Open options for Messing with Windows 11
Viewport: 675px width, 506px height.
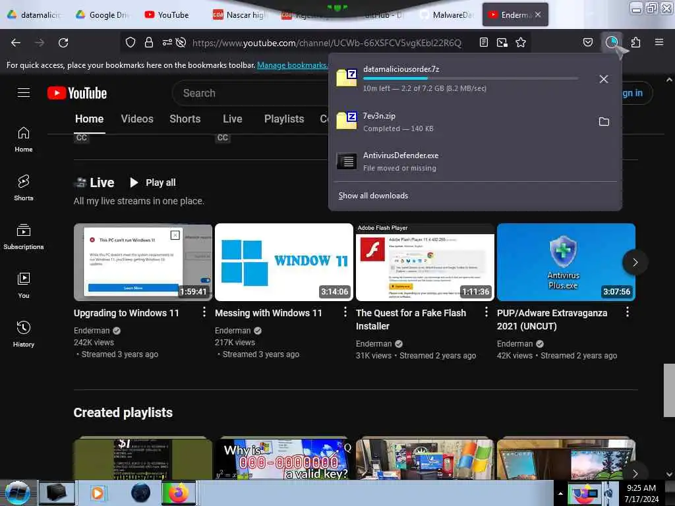[345, 312]
